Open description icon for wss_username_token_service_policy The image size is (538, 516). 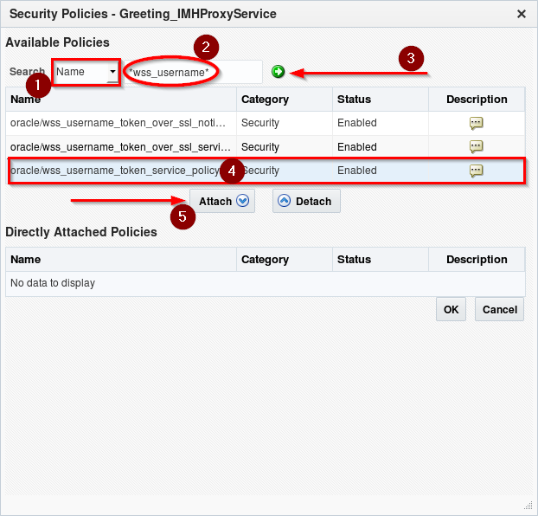pos(476,171)
